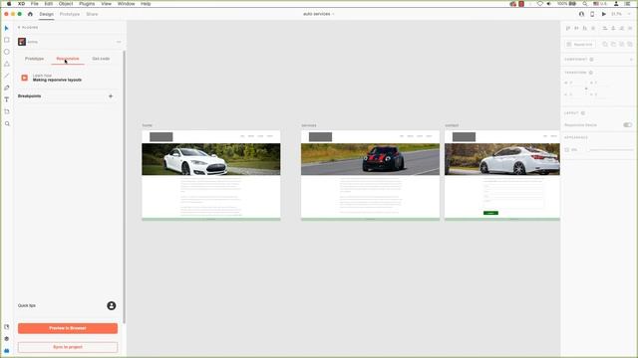Select the Rectangle tool
638x358 pixels.
click(7, 40)
